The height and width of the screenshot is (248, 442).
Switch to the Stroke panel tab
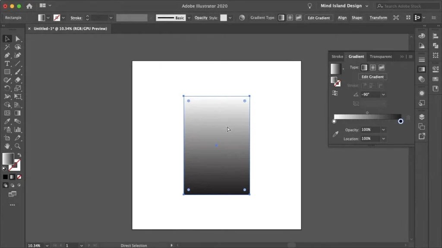[x=337, y=56]
